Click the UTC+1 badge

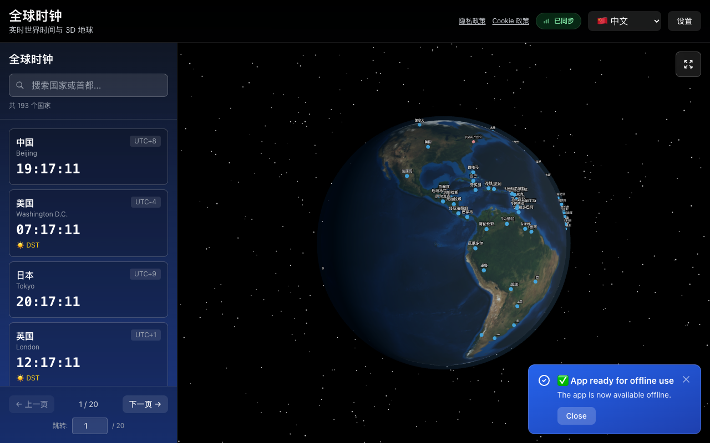146,335
